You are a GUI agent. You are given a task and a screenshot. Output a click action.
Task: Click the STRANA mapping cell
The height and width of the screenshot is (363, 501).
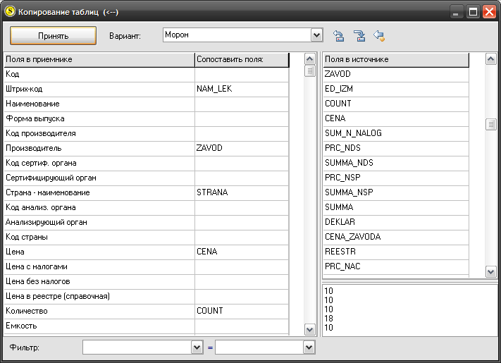(x=242, y=192)
